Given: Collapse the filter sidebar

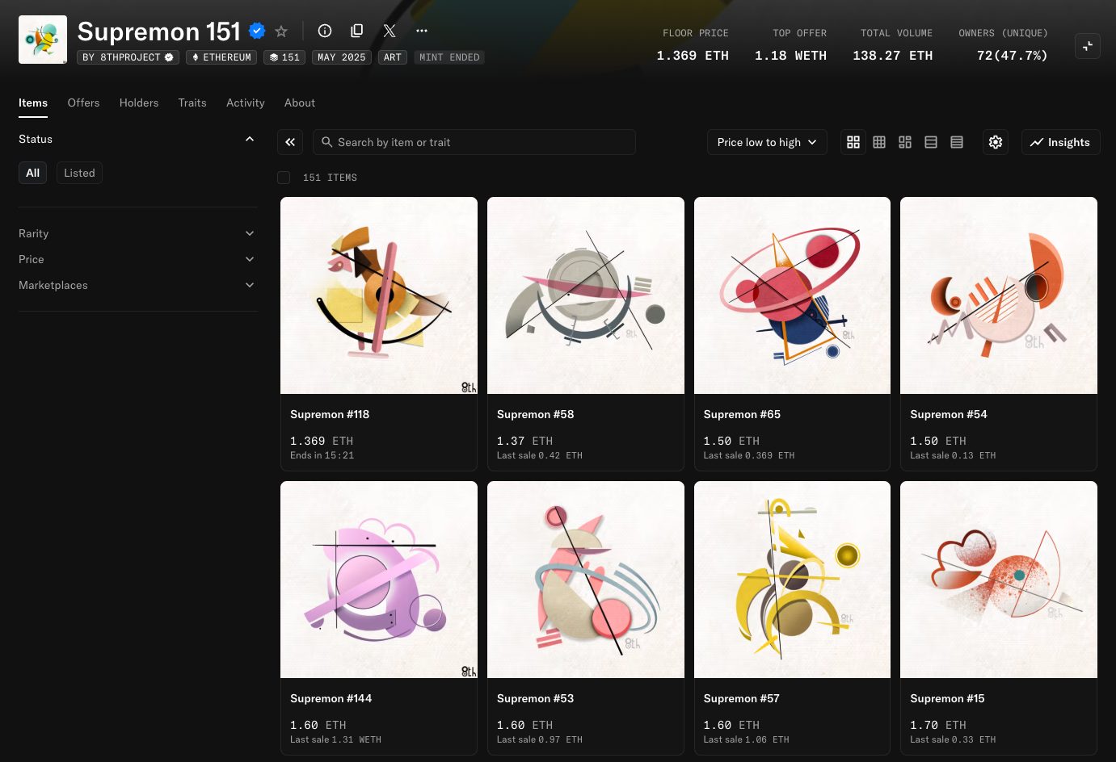Looking at the screenshot, I should 290,142.
